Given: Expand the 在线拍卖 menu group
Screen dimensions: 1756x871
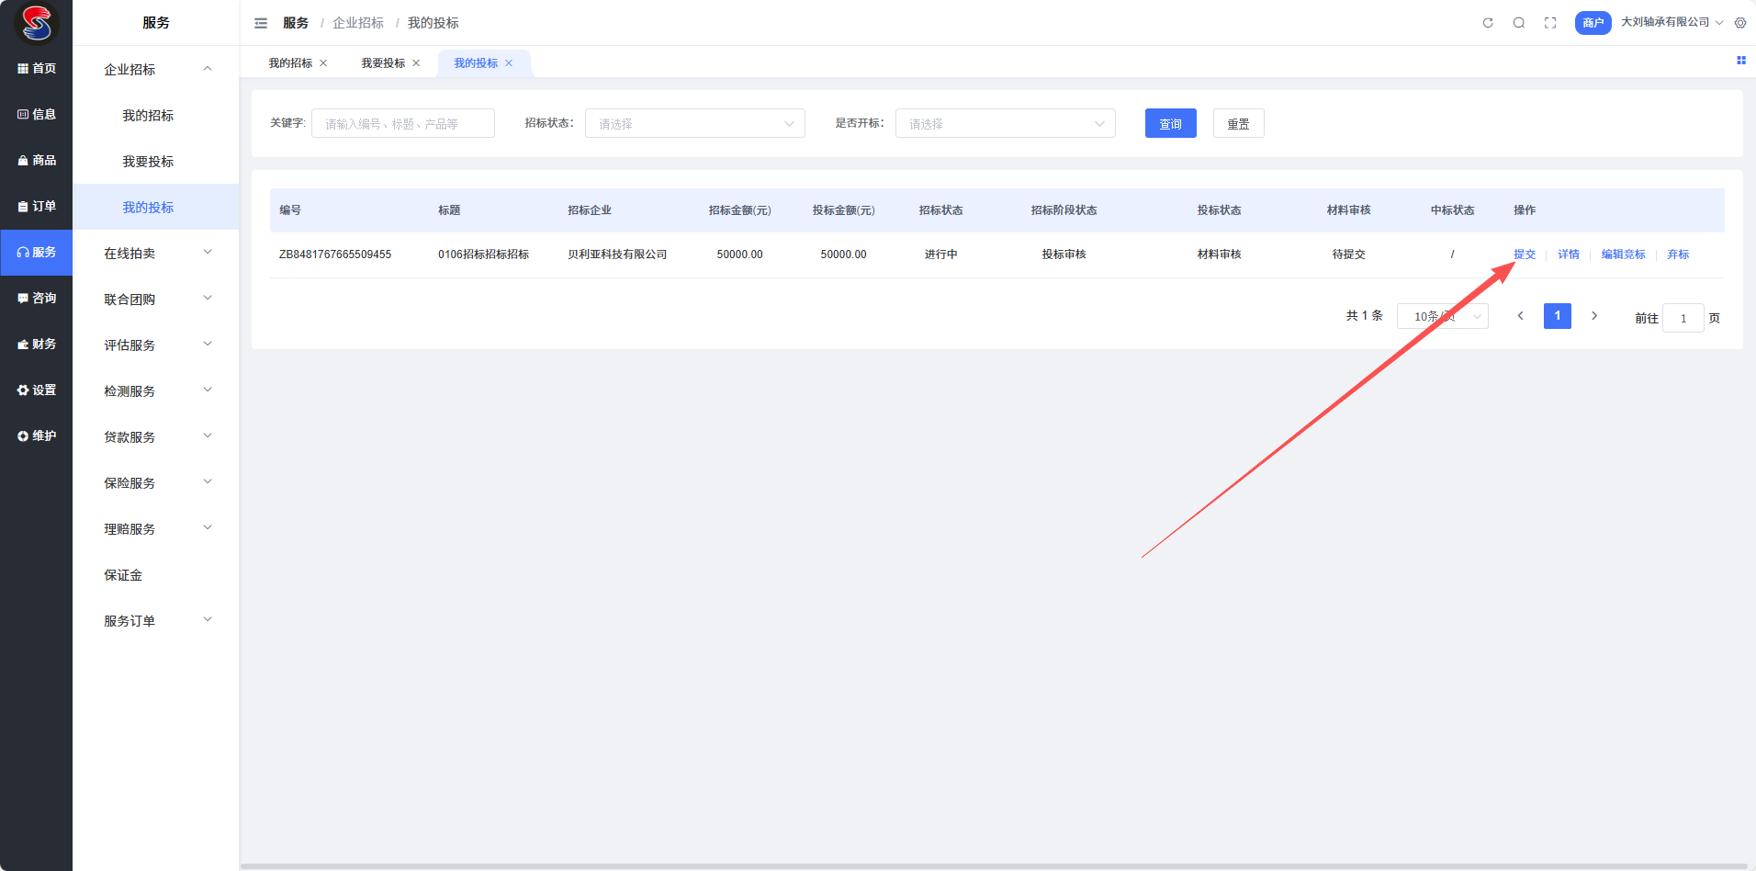Looking at the screenshot, I should [x=156, y=254].
